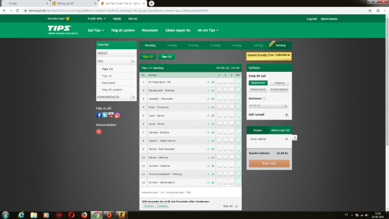Open the Instagram social icon
Image resolution: width=389 pixels, height=219 pixels.
click(117, 115)
